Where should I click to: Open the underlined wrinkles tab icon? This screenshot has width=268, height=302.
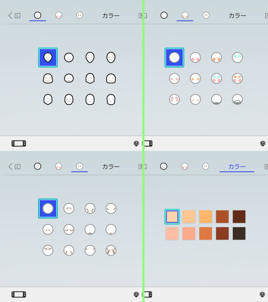pos(80,166)
